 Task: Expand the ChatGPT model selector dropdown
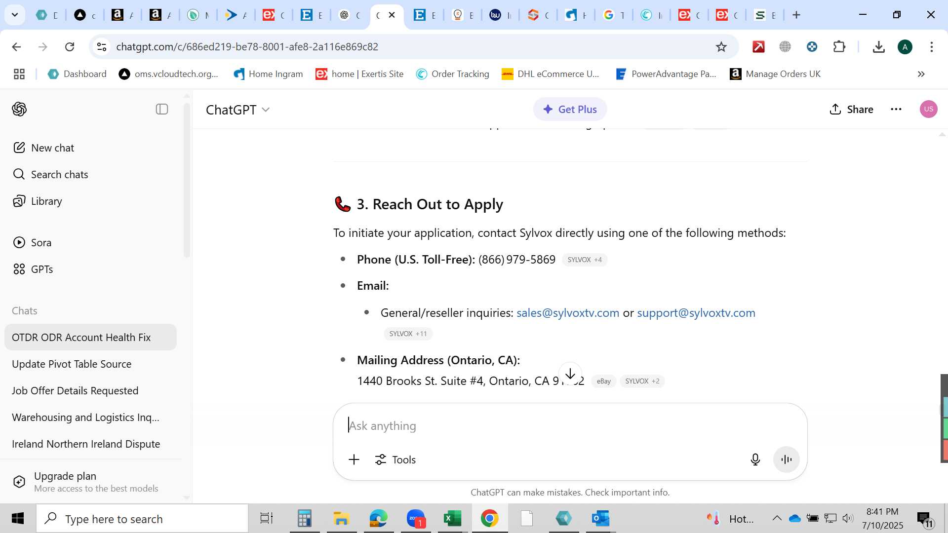coord(237,110)
